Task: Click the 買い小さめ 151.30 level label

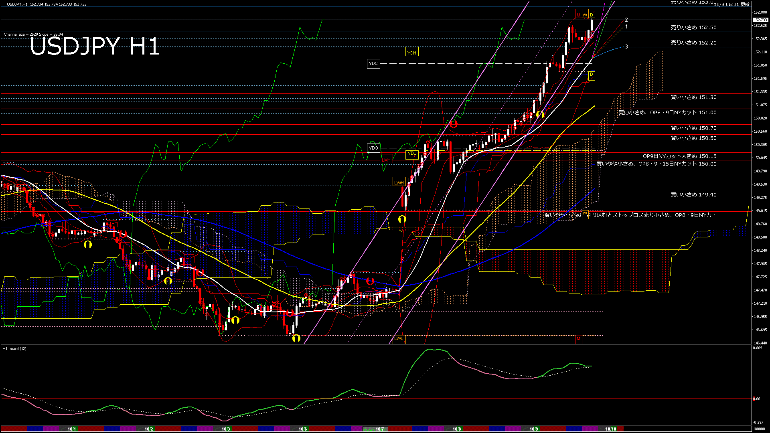Action: point(693,97)
